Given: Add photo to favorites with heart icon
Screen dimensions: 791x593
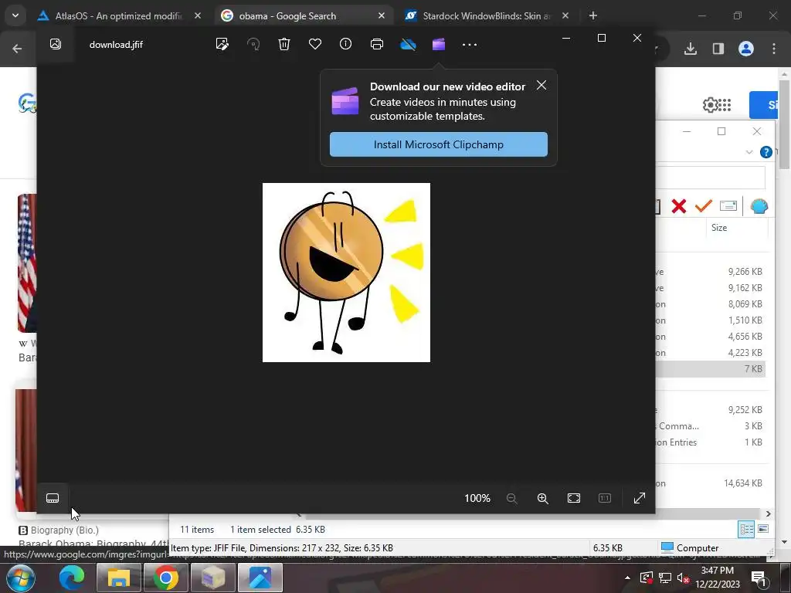Looking at the screenshot, I should point(315,44).
